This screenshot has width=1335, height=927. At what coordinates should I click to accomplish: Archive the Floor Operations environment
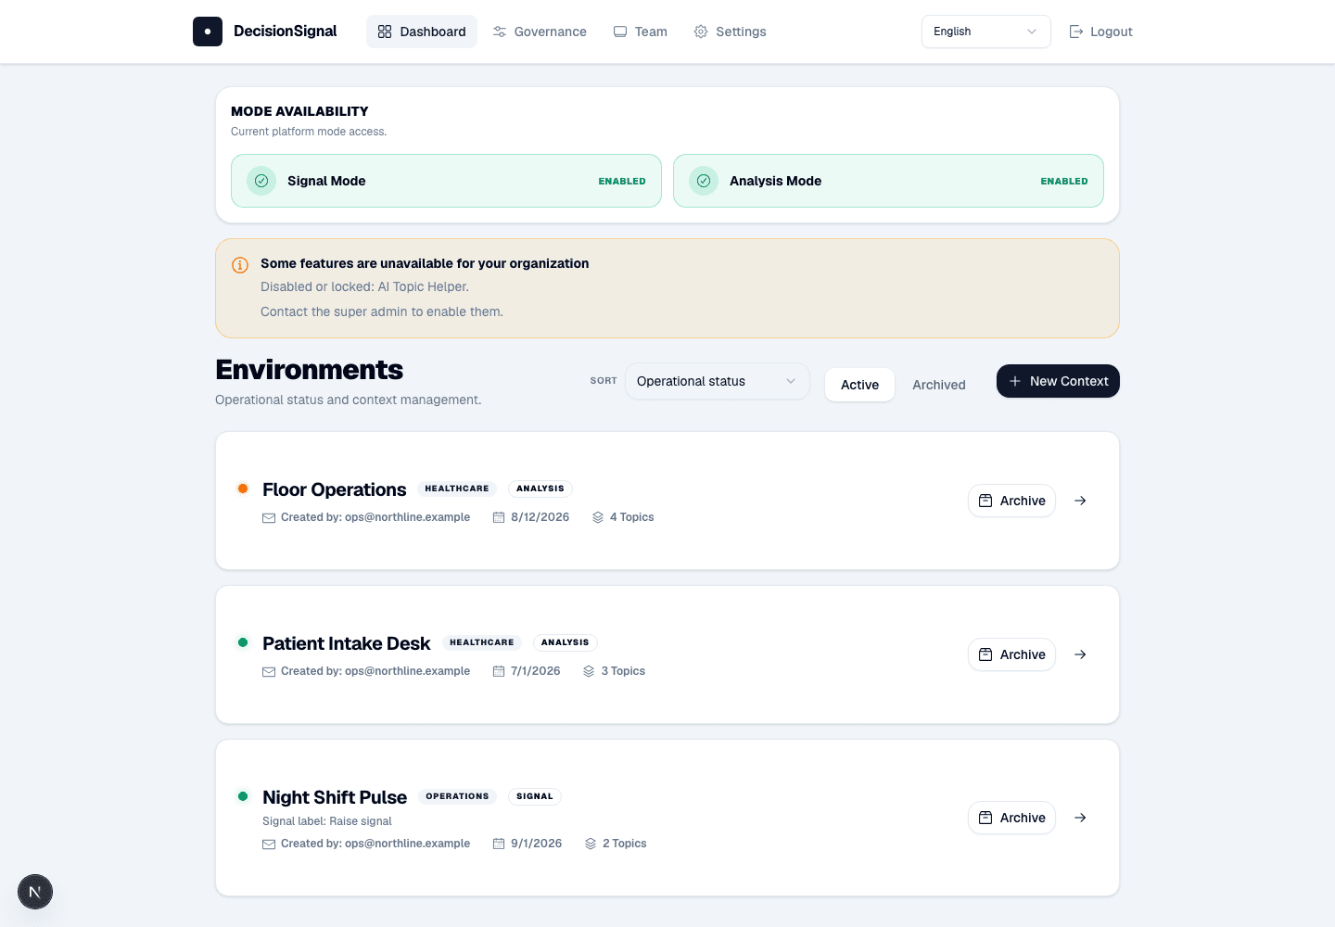1011,501
